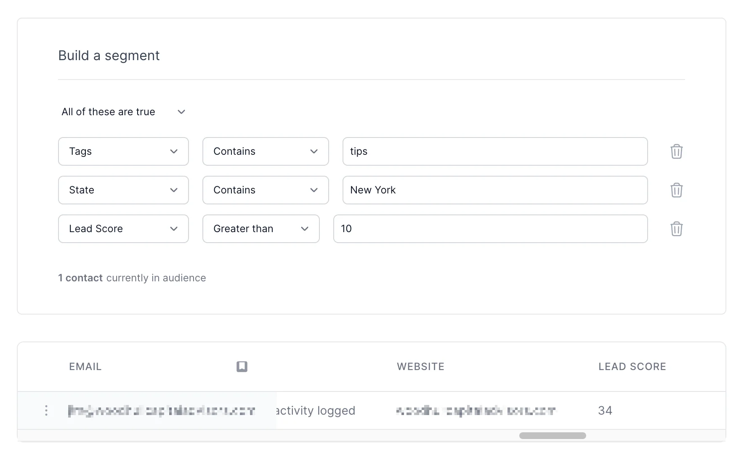Open the contact row three-dot menu

46,410
